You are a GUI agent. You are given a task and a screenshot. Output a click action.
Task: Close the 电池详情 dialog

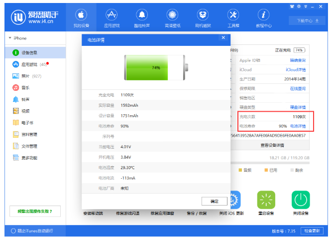pyautogui.click(x=223, y=37)
